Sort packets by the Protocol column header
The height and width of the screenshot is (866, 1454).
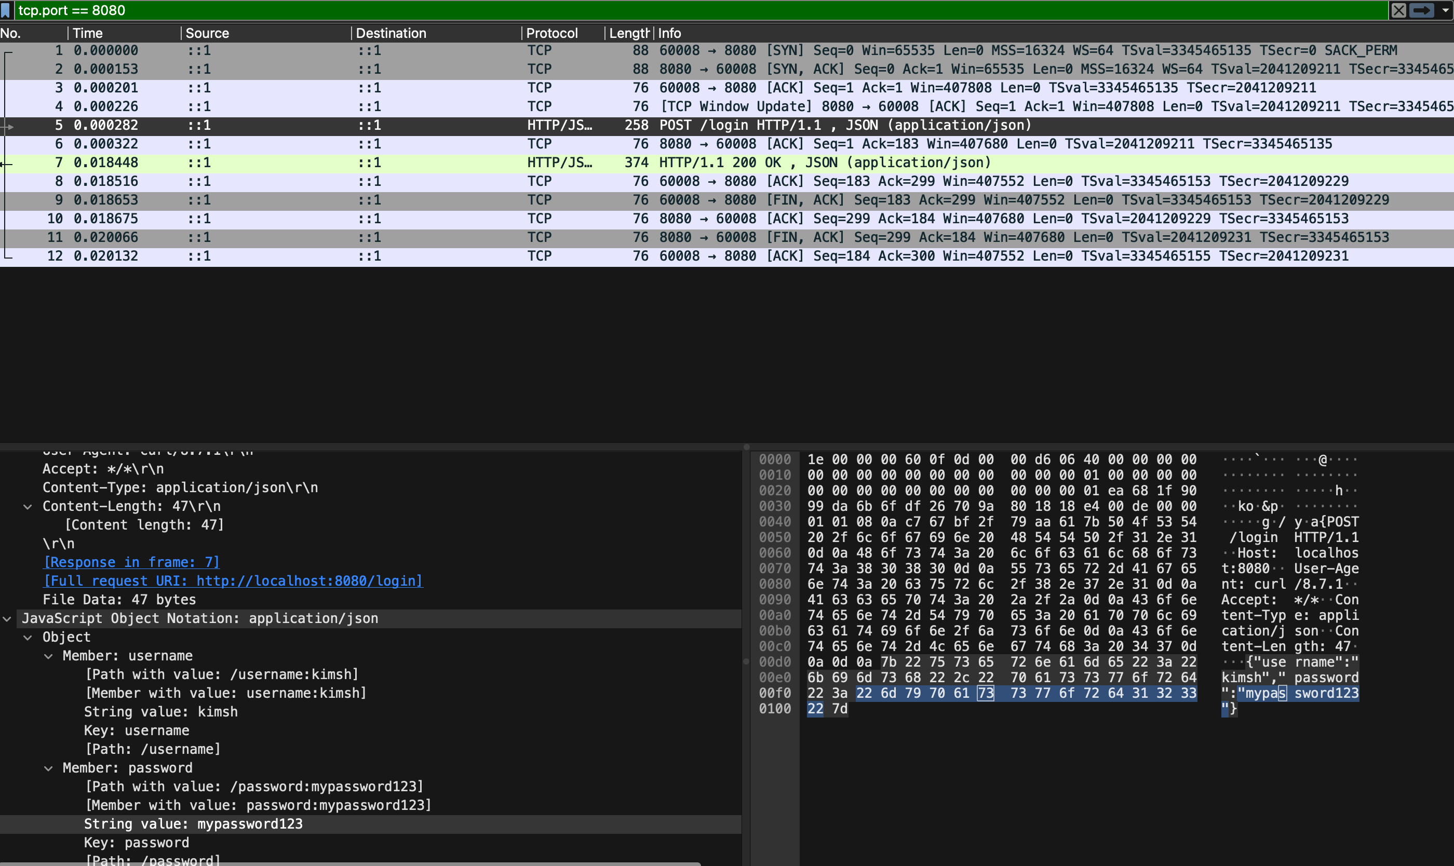click(551, 33)
